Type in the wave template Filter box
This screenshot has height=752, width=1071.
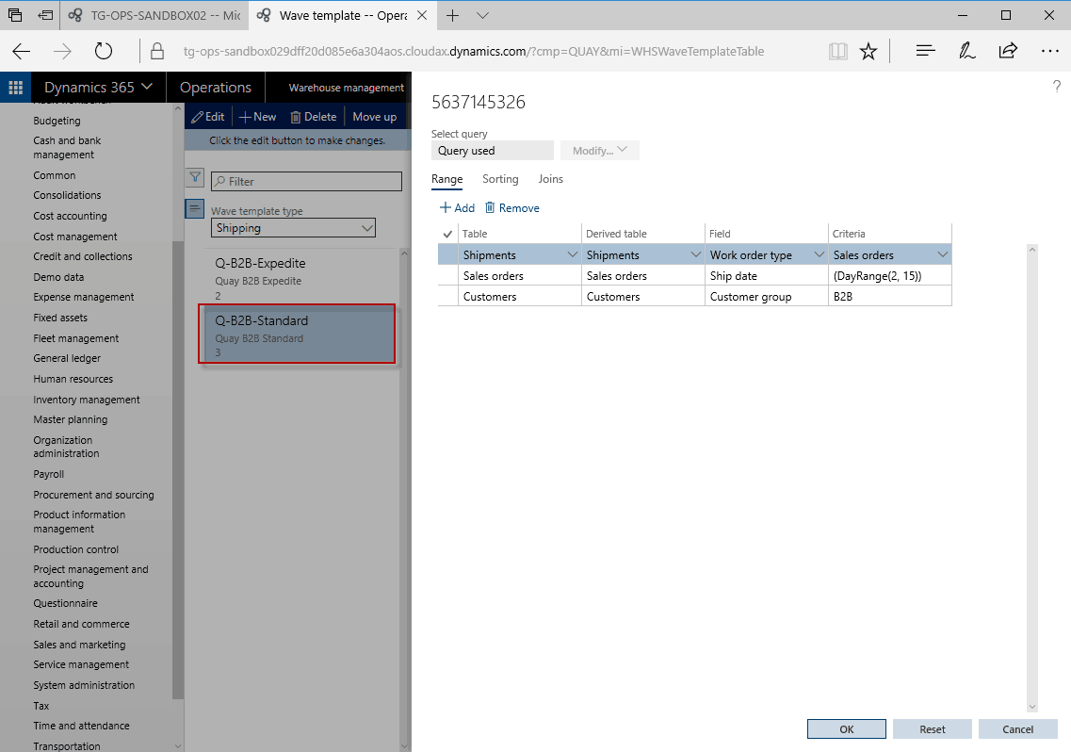307,181
